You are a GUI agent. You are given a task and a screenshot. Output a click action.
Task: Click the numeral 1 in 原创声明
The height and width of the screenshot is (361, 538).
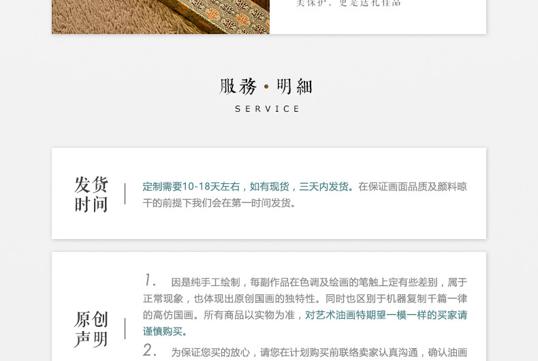[149, 280]
